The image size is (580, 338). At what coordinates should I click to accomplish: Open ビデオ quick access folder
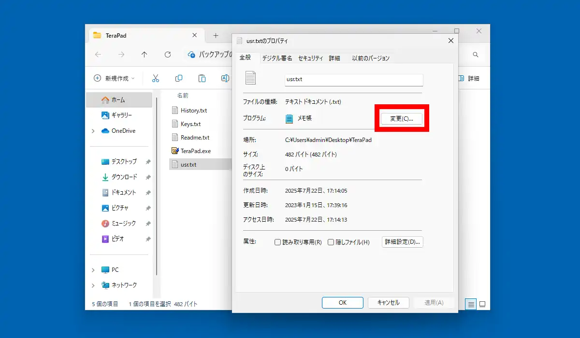(113, 239)
